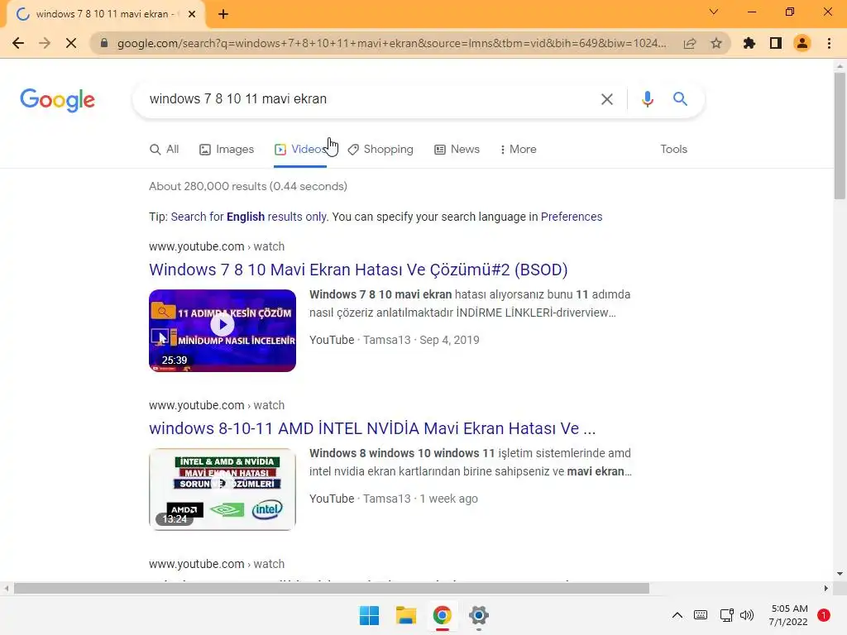Play the 25:39 video thumbnail

(x=223, y=331)
